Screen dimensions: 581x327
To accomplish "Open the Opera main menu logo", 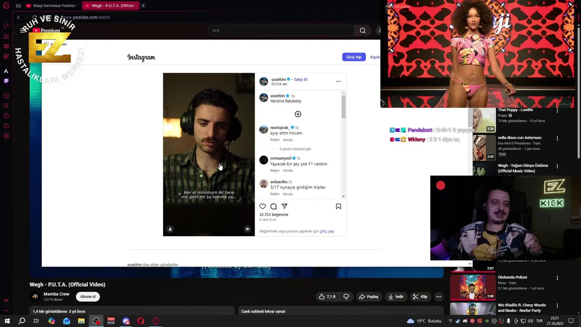I will (x=6, y=6).
